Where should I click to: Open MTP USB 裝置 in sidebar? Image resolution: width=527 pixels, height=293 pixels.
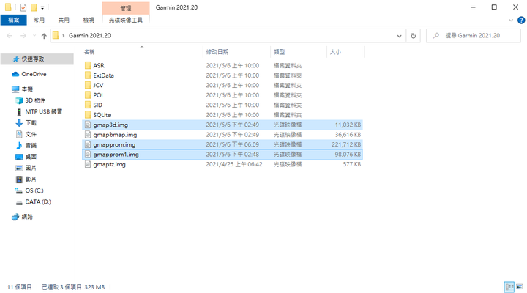pos(44,111)
